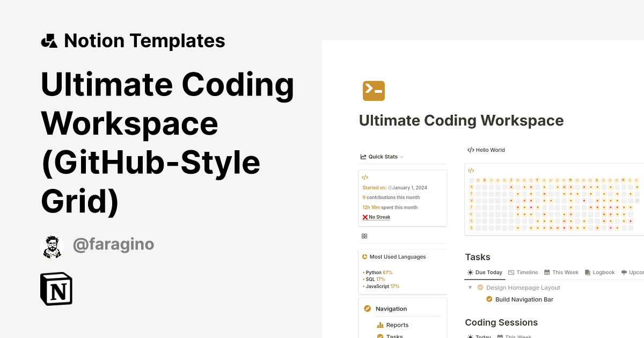This screenshot has height=338, width=644.
Task: Click the sun icon on Due Today tab
Action: [470, 273]
